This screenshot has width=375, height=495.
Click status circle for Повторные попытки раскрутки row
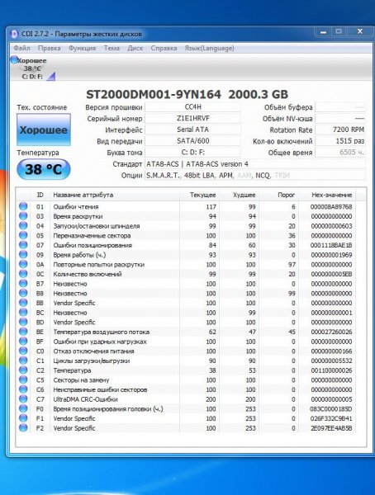point(23,264)
